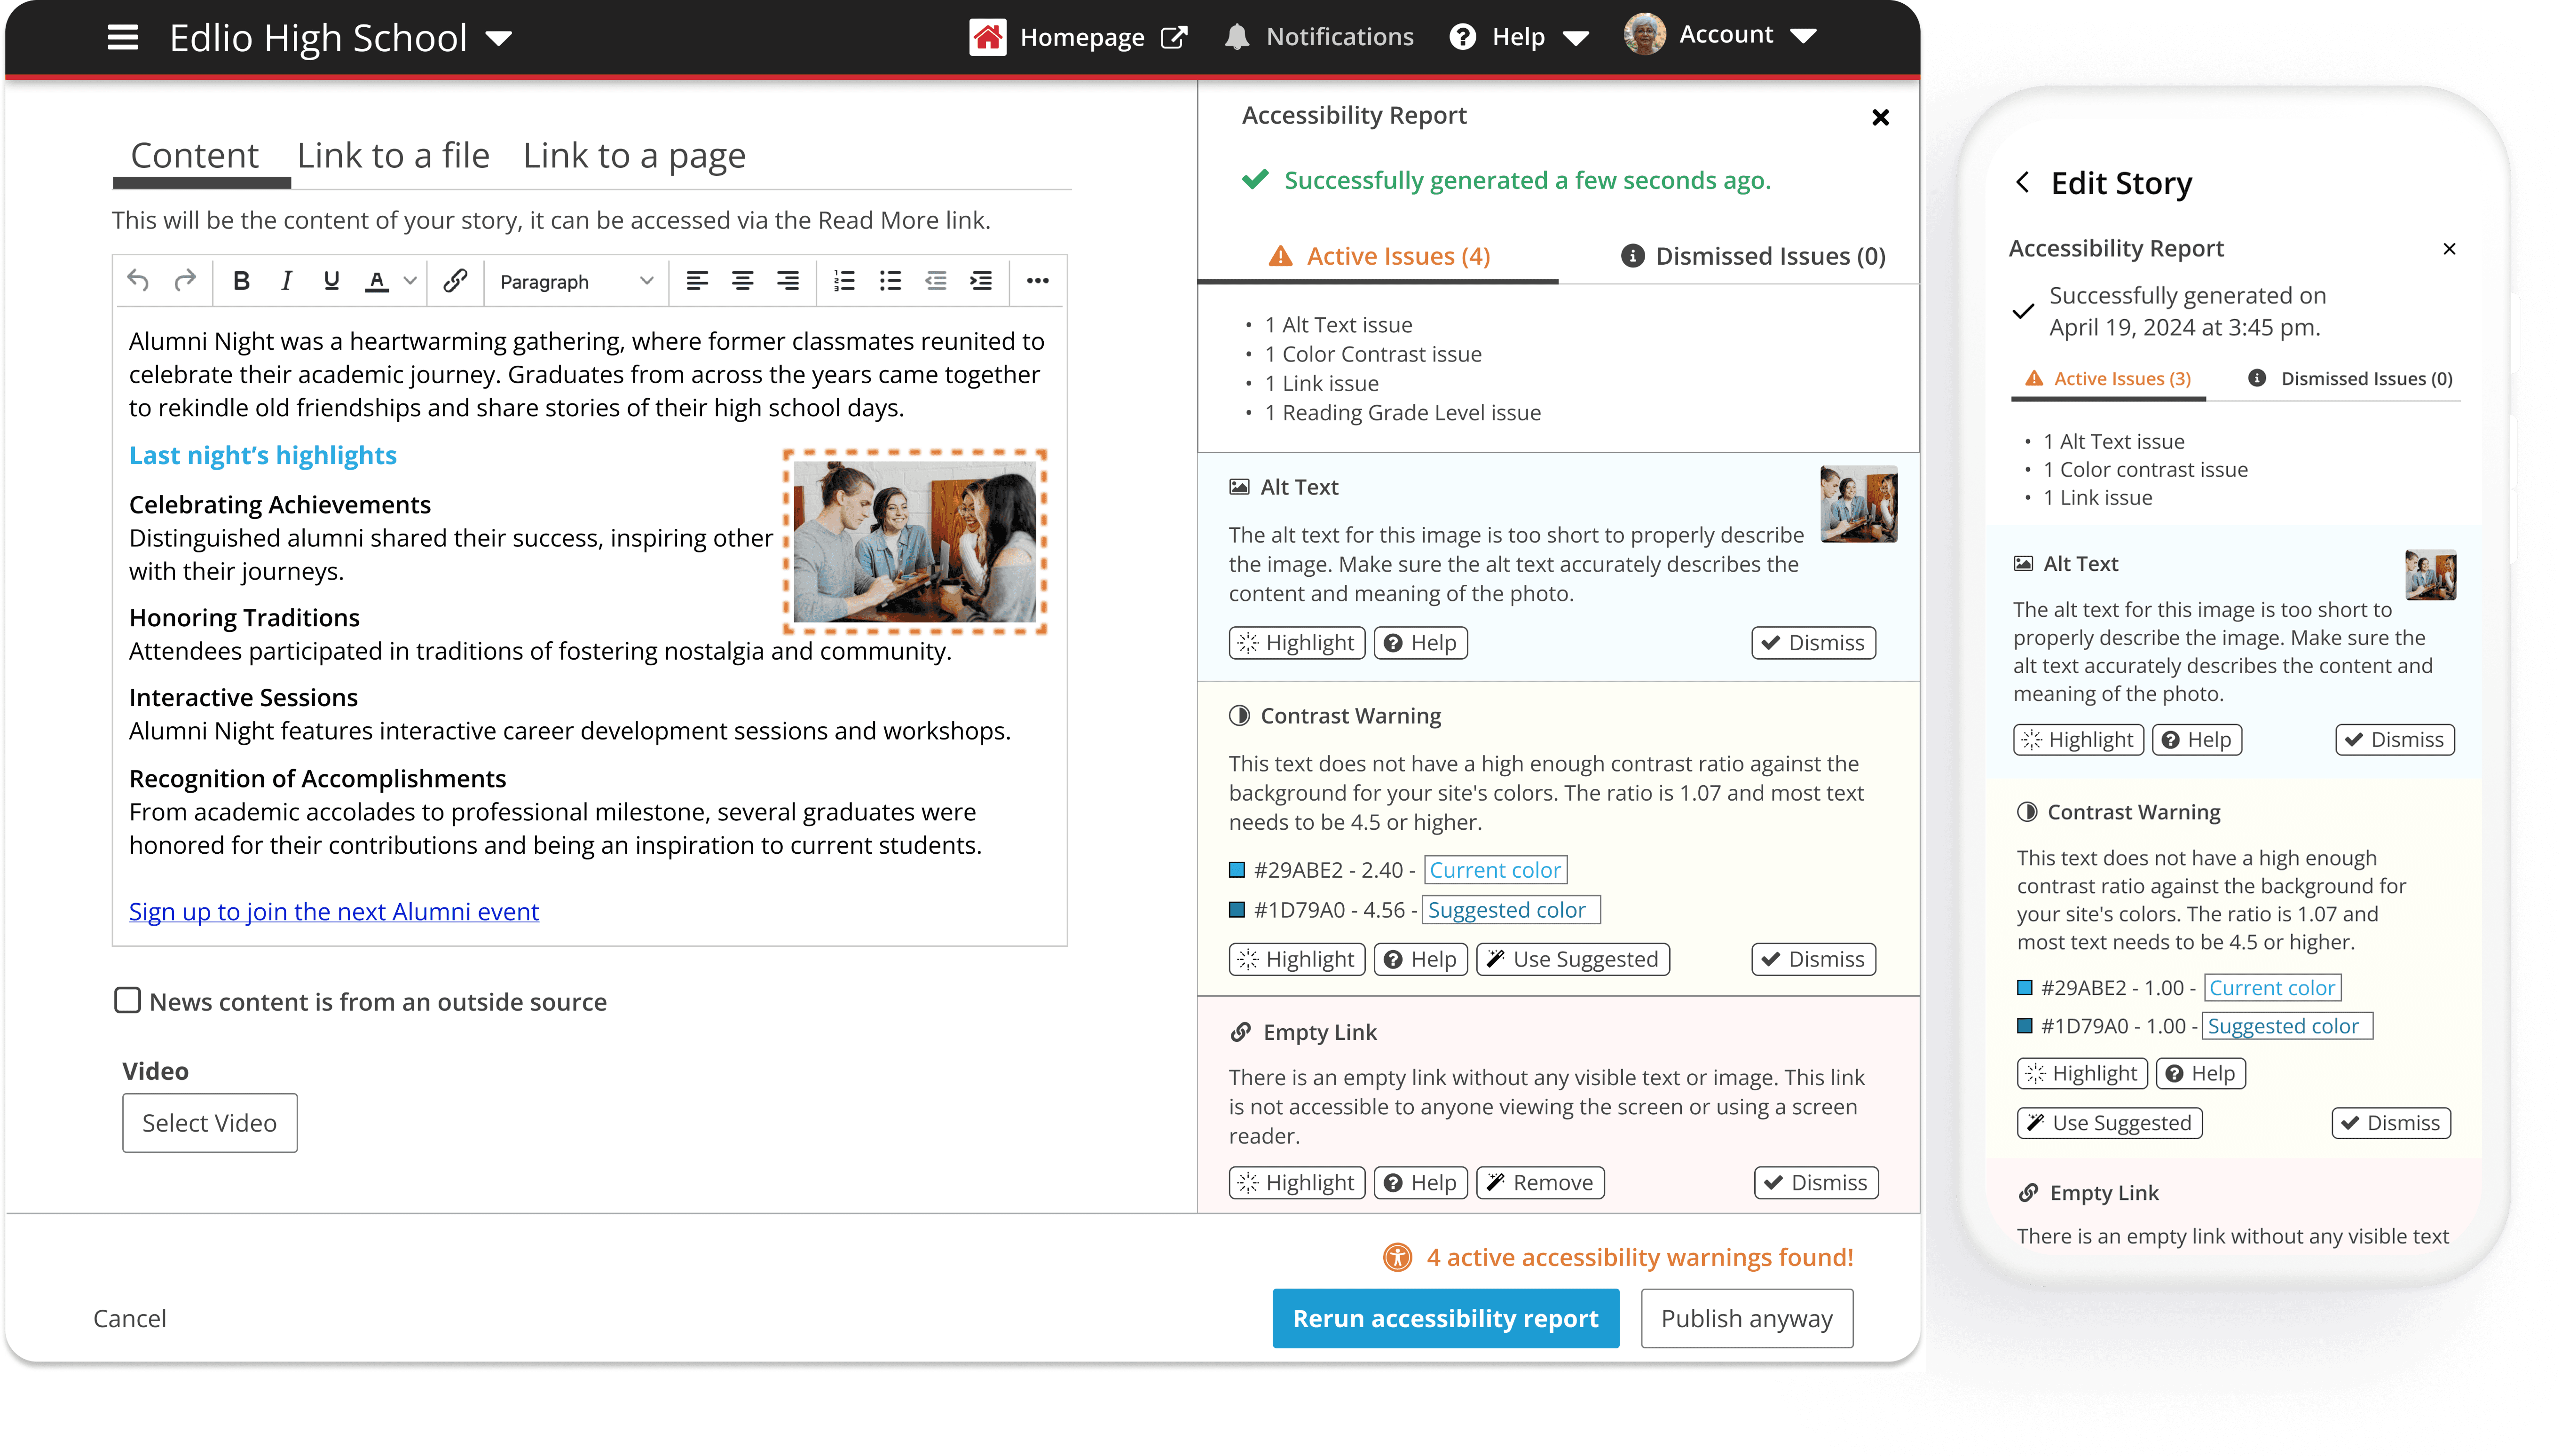Open the text color dropdown arrow
Viewport: 2561px width, 1456px height.
click(x=410, y=281)
